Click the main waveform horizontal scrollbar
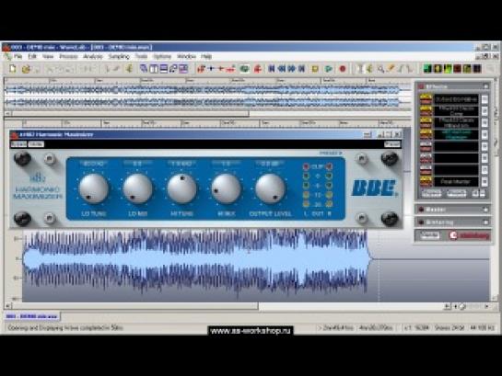 pos(134,306)
